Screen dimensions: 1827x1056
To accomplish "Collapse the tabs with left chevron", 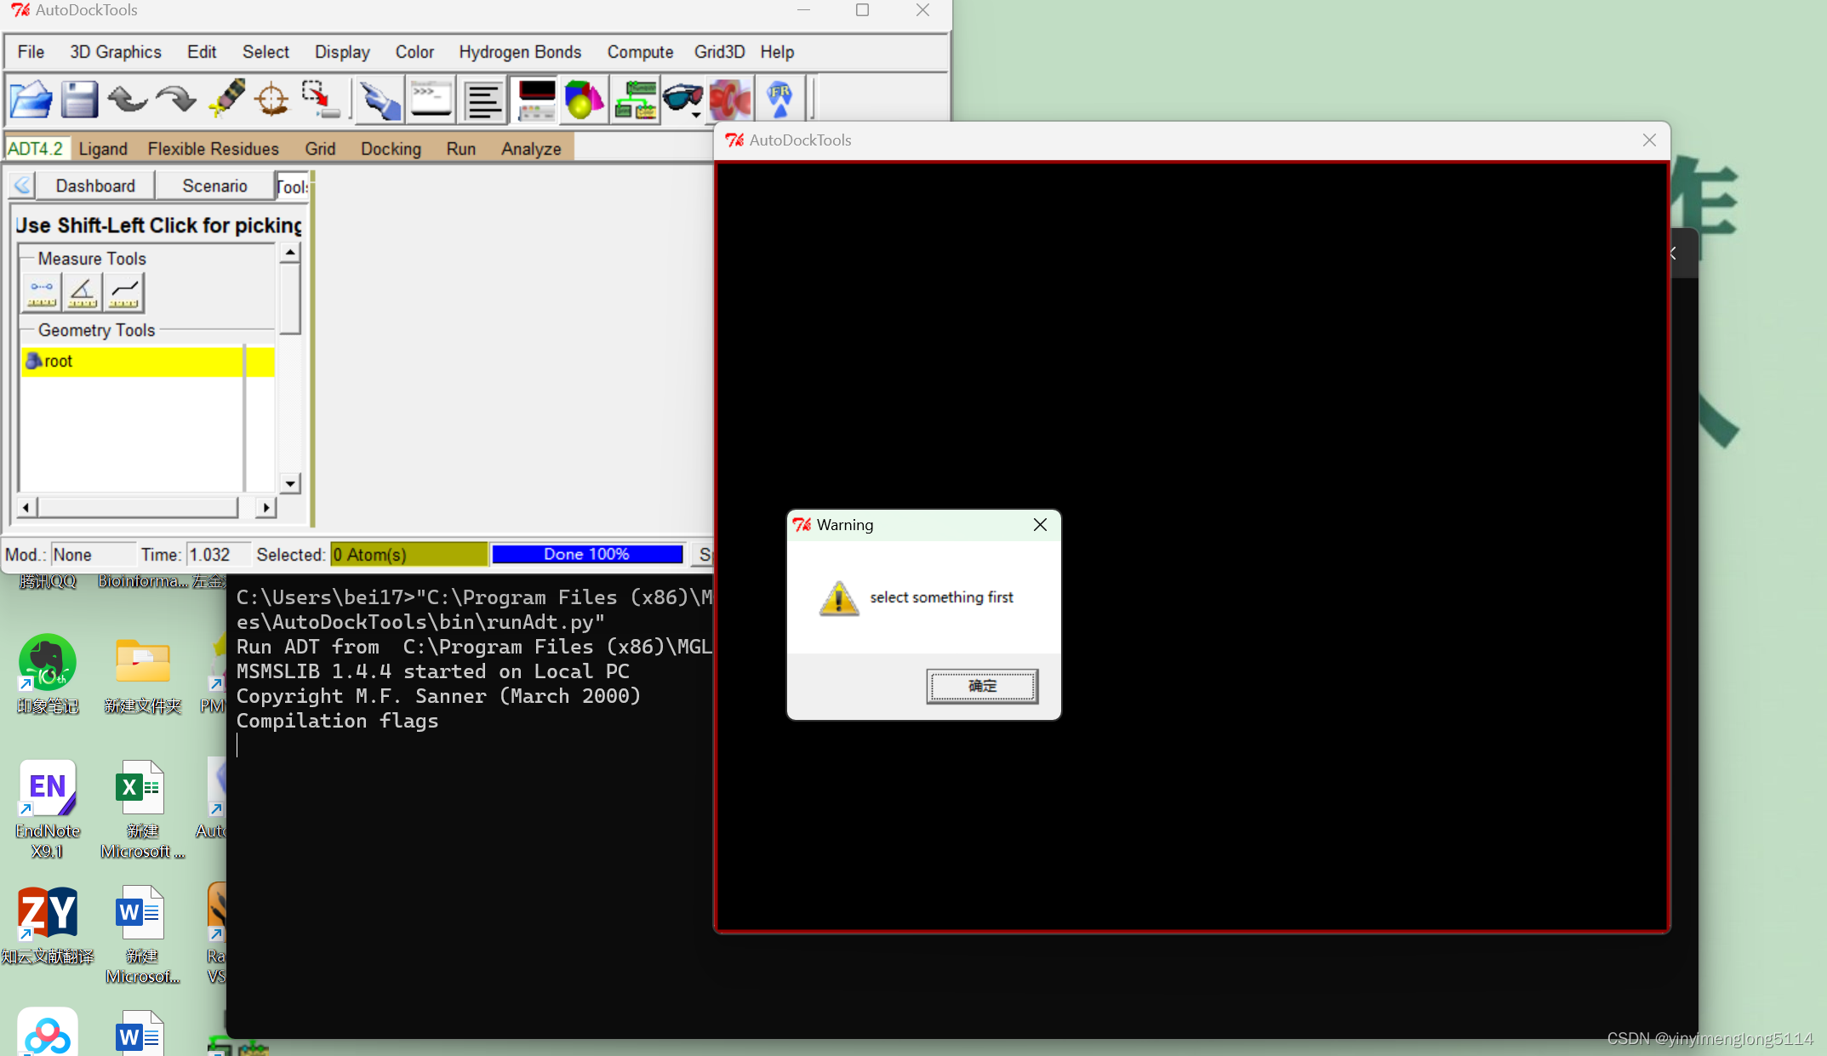I will point(23,186).
